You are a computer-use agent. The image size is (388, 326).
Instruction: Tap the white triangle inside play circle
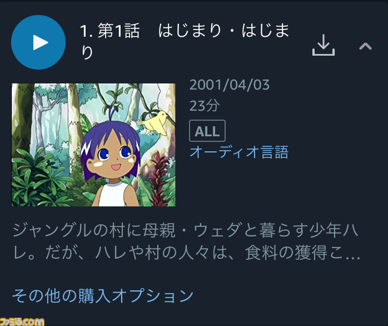41,42
